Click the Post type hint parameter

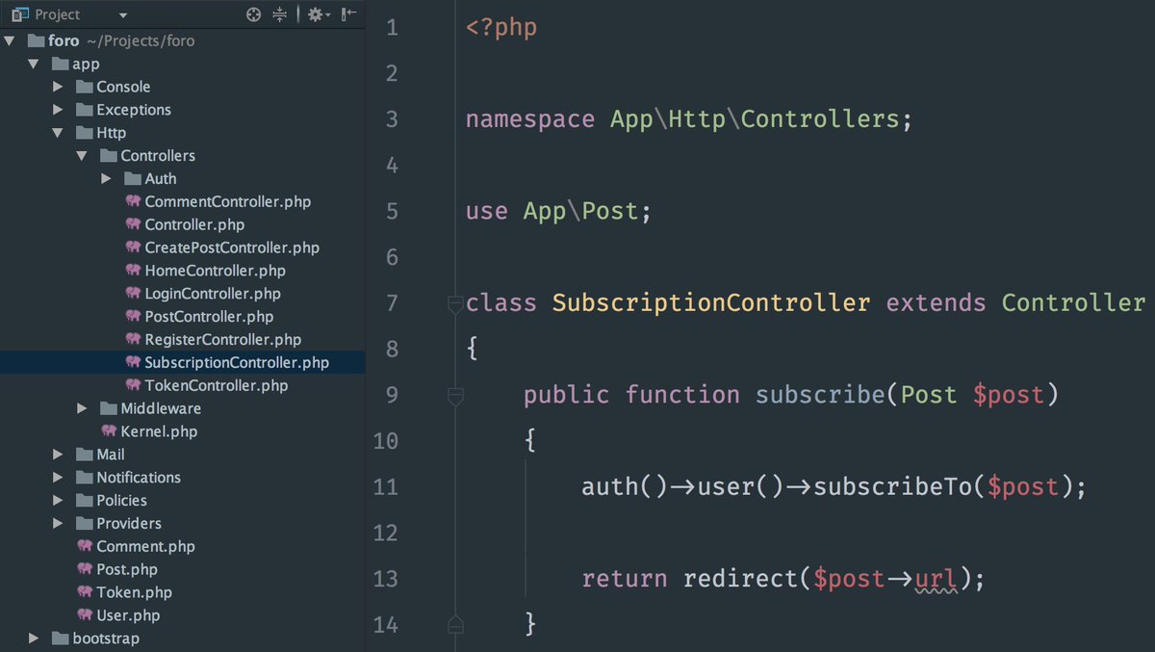[929, 395]
